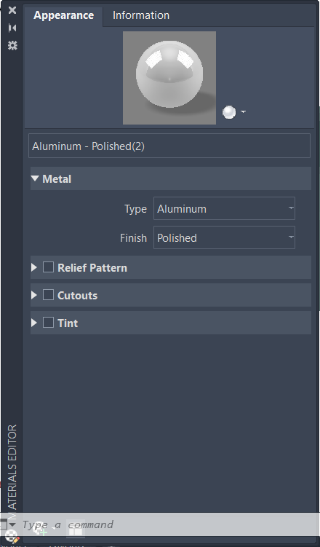Expand the Tint section arrow
Screen dimensions: 320x547
coord(33,323)
